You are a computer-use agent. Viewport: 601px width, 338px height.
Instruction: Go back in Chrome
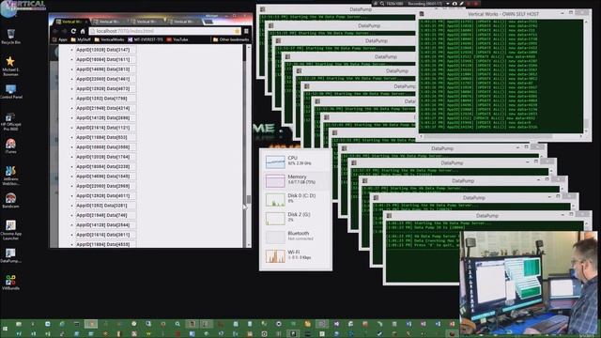(55, 31)
